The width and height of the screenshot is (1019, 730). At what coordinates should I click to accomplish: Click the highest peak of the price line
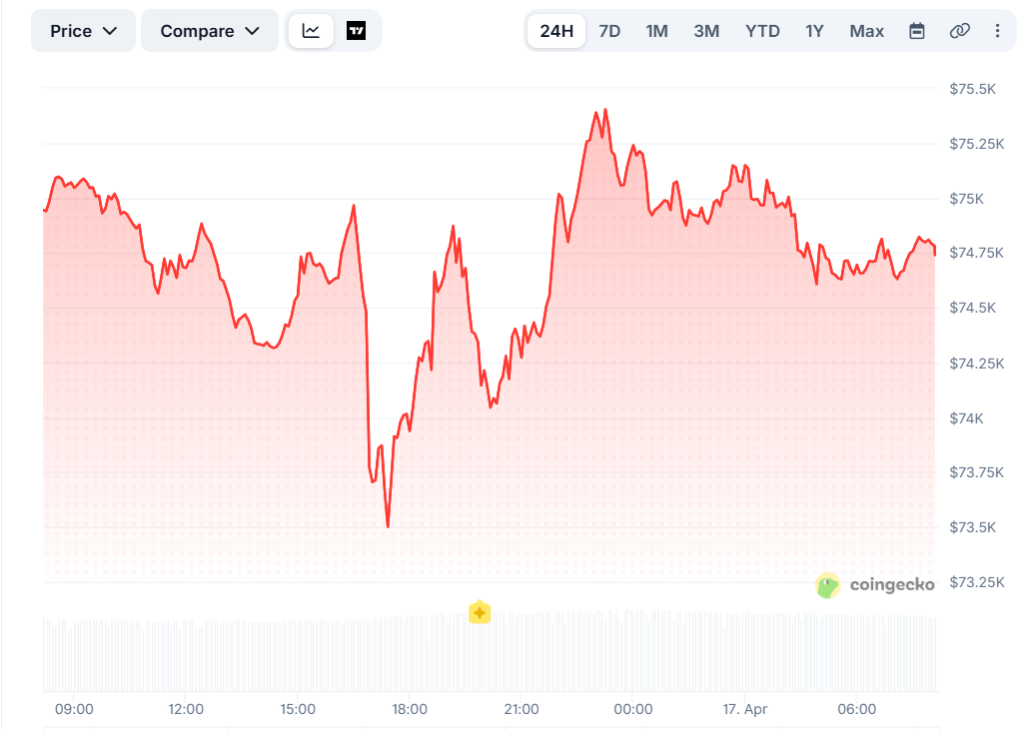tap(605, 110)
